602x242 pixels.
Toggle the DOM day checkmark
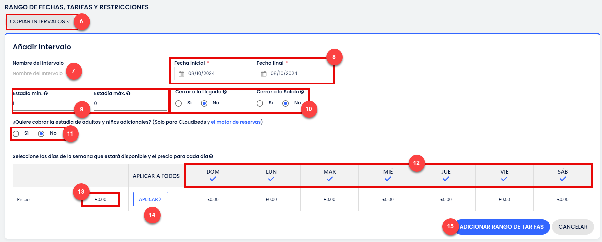click(x=213, y=179)
